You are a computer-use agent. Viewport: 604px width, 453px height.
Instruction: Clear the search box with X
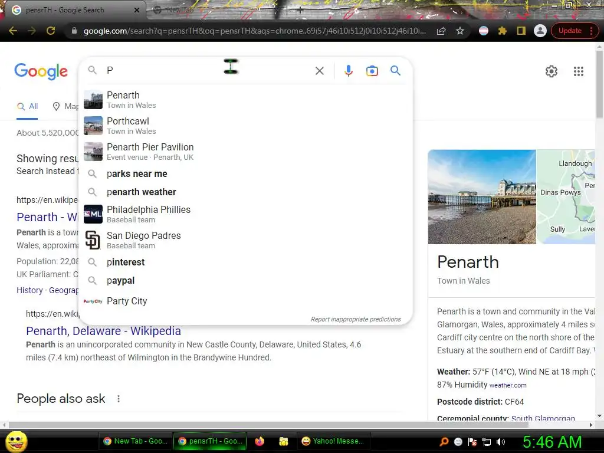coord(319,71)
